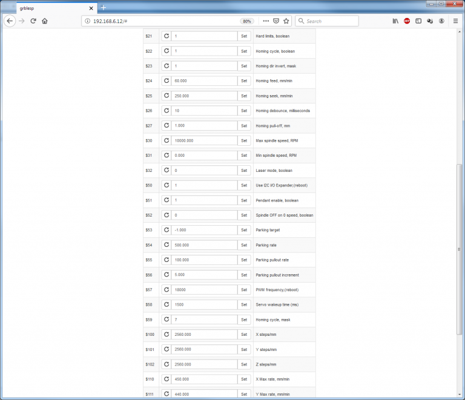Click the 'Parking target' description text

tap(268, 230)
